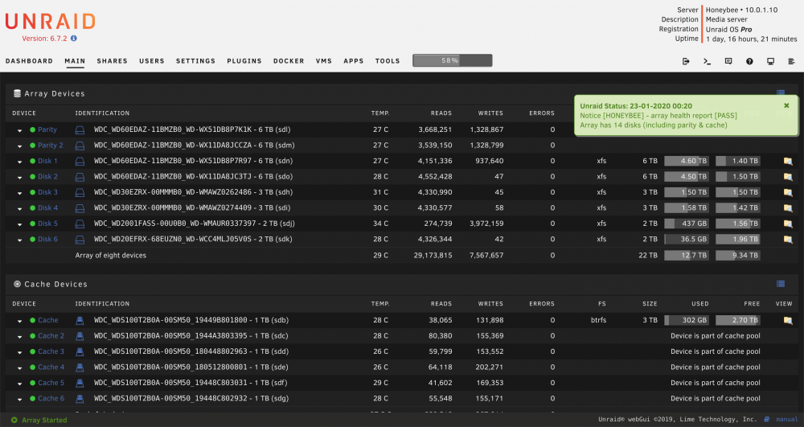This screenshot has width=804, height=427.
Task: Dismiss the Unraid Status notification
Action: 786,105
